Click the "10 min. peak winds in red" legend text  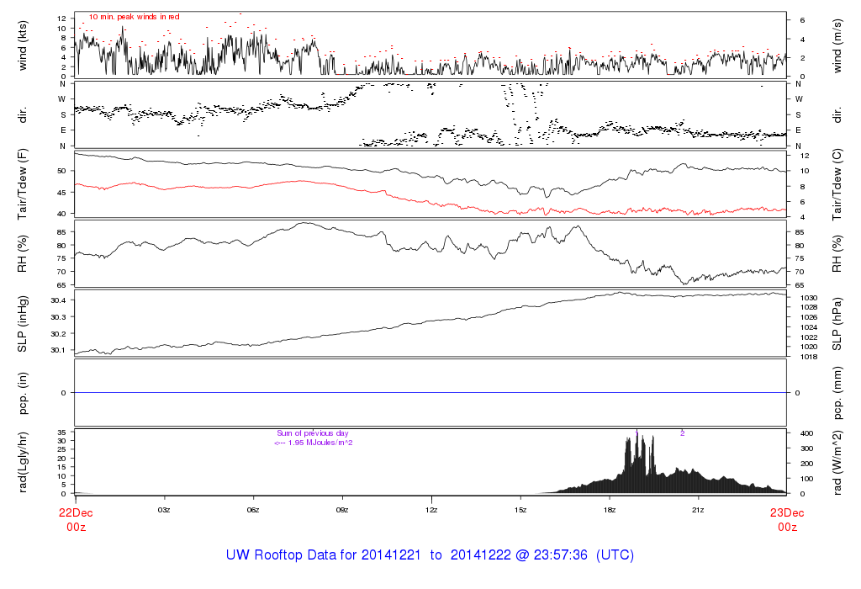(x=135, y=16)
